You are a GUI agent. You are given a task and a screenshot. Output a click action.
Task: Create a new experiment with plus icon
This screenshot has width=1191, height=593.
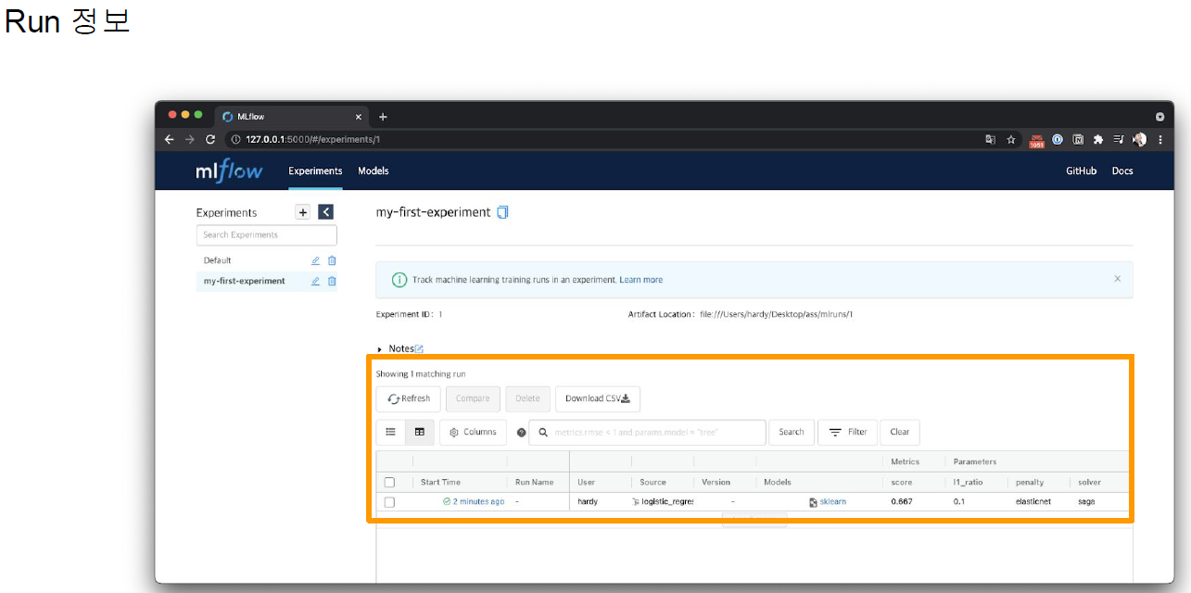click(x=302, y=212)
